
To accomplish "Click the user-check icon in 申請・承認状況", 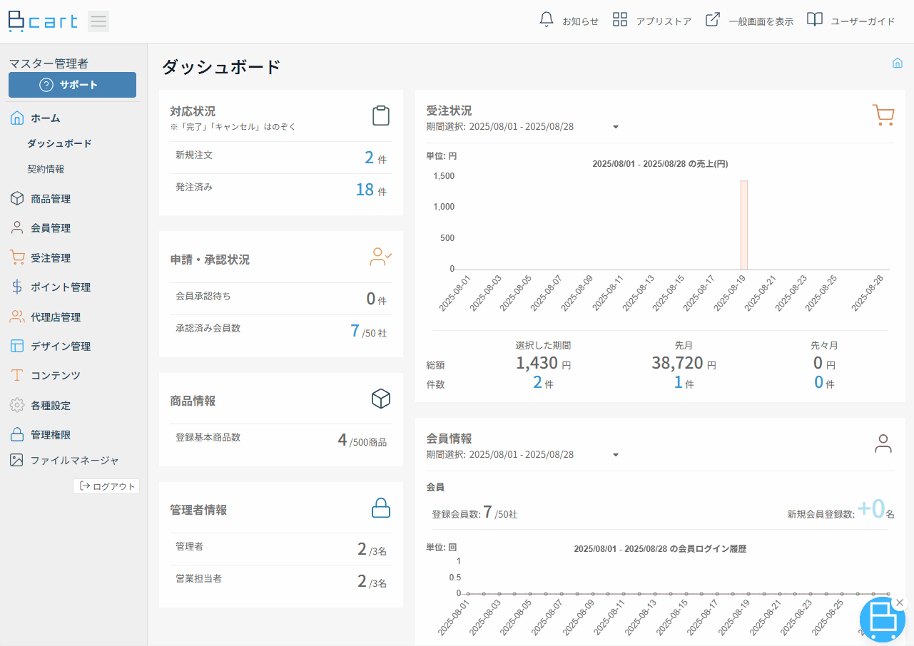I will (x=381, y=257).
